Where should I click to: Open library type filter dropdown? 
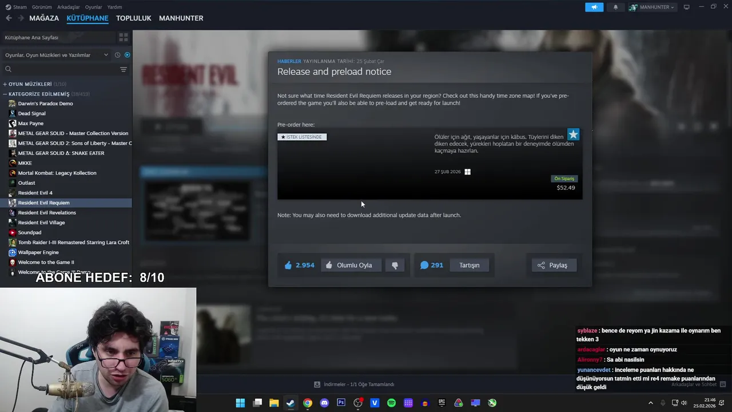(56, 55)
